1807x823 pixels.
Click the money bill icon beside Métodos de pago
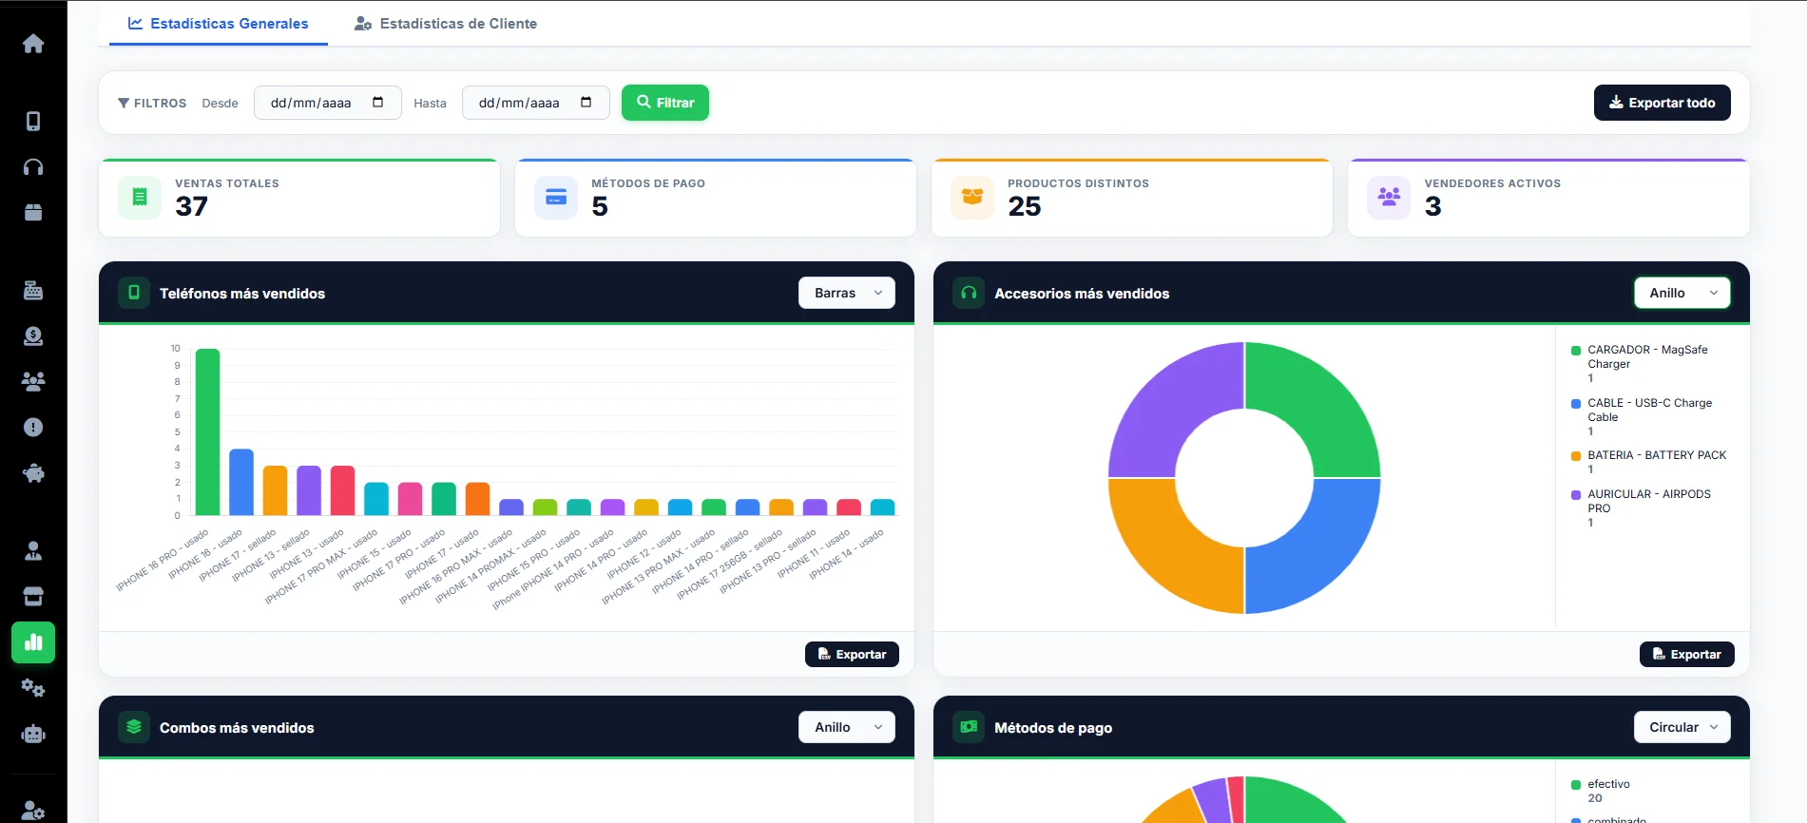pyautogui.click(x=969, y=727)
